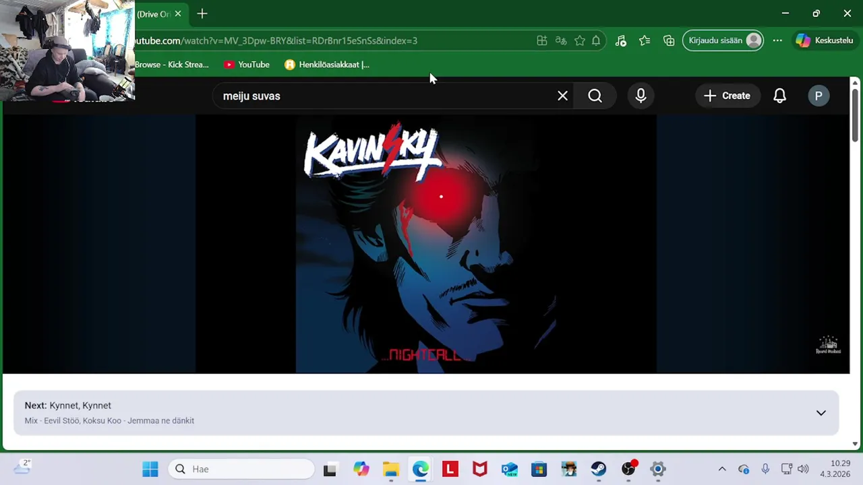
Task: Open the Keskustelu Copilot chat button
Action: [x=824, y=40]
